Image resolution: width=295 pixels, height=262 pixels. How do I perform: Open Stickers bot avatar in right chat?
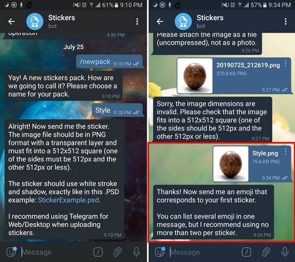[x=183, y=21]
